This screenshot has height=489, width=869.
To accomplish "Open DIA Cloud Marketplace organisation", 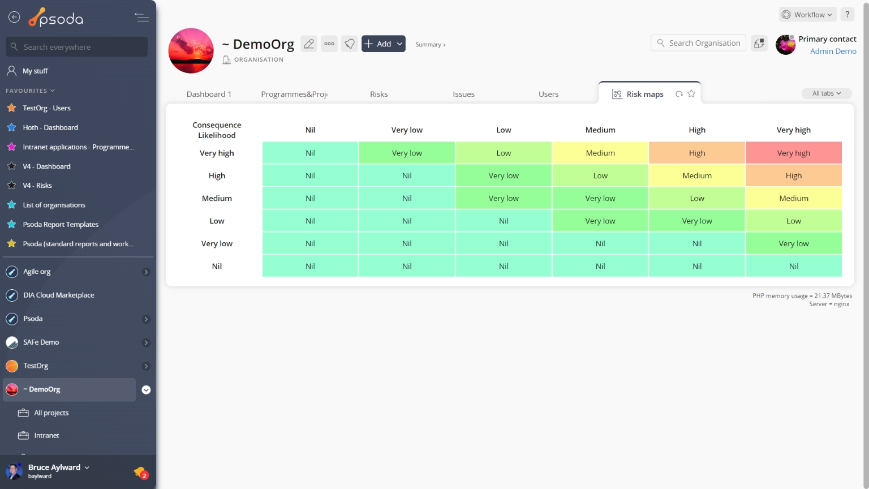I will click(59, 295).
